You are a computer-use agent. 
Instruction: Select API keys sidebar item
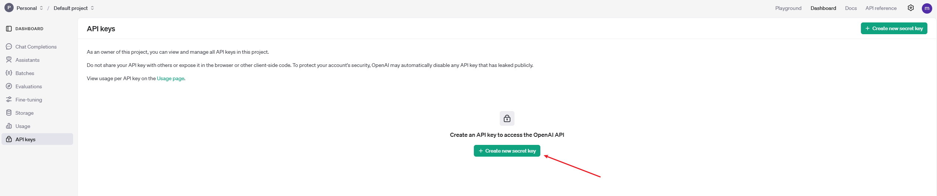[37, 139]
